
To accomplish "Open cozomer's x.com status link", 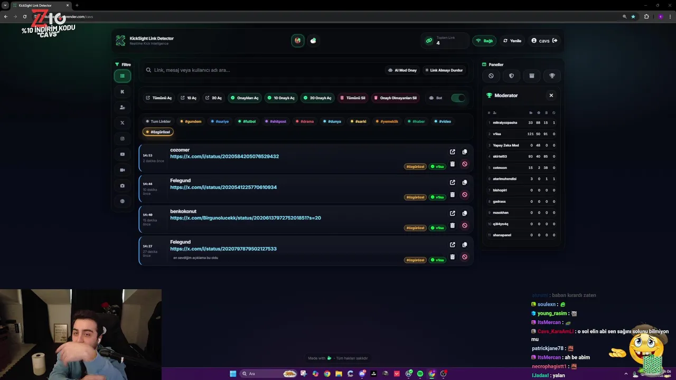I will click(x=224, y=157).
